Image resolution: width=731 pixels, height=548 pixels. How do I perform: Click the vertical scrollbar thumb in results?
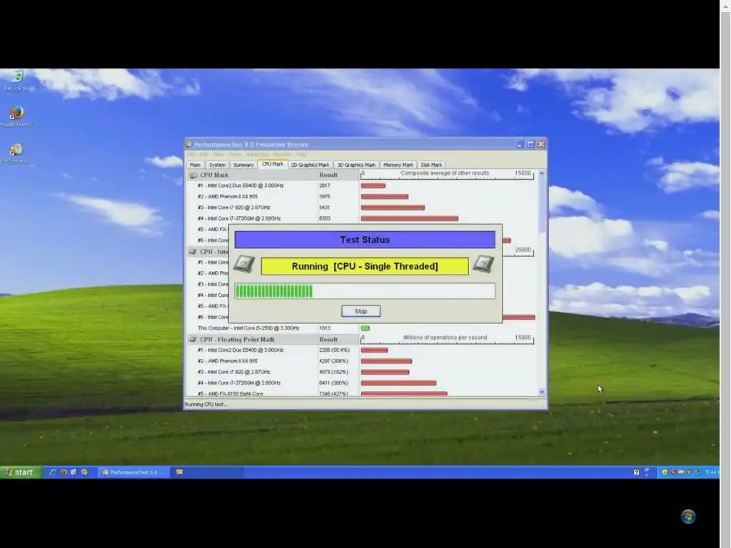[542, 205]
